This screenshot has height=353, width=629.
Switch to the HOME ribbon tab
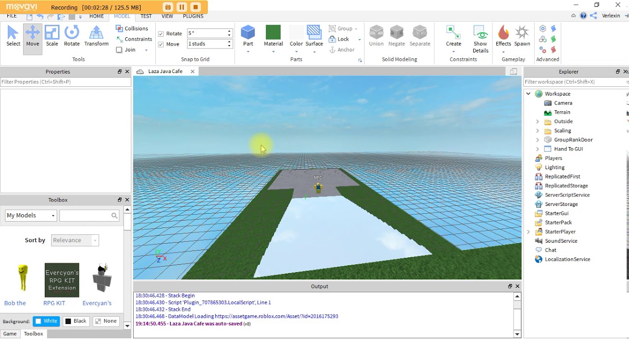tap(96, 16)
